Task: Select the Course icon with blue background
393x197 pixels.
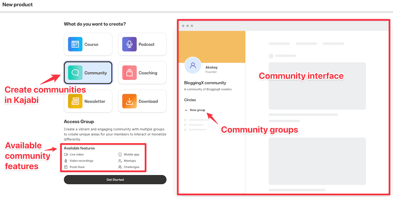Action: point(75,44)
